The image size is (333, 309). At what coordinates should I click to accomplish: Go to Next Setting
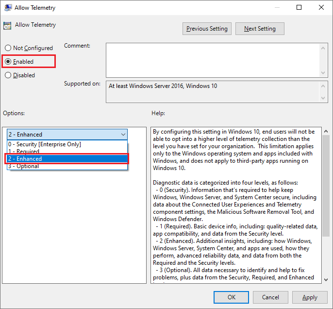click(260, 29)
